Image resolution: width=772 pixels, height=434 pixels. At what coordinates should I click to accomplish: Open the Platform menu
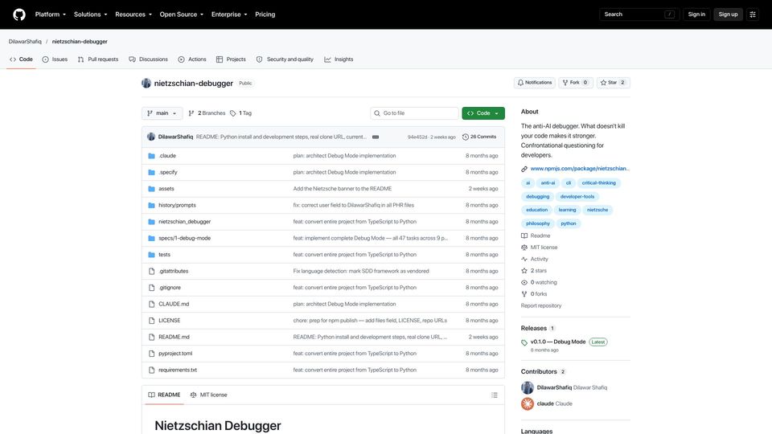(50, 14)
